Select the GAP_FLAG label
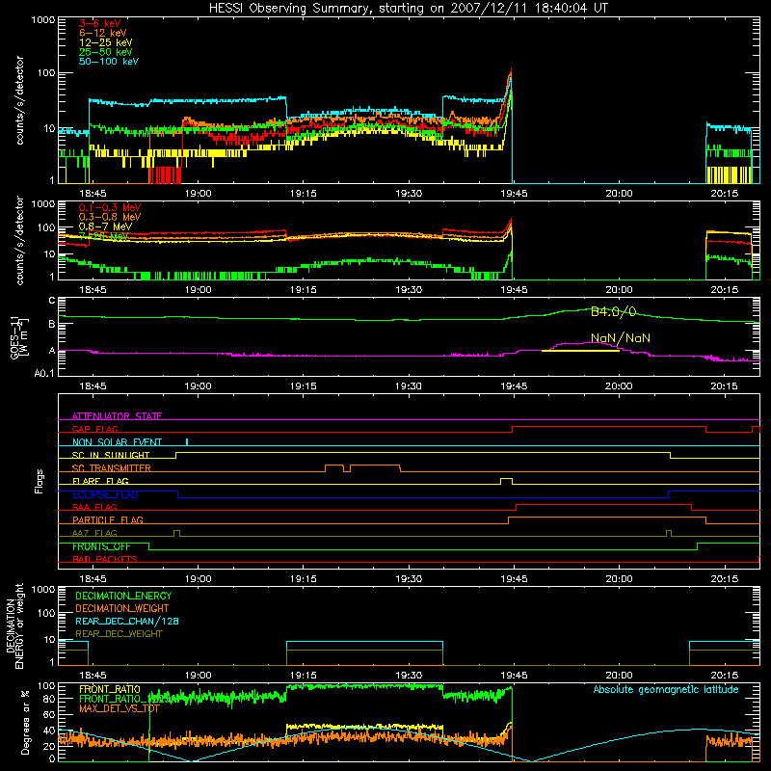The image size is (771, 771). click(x=94, y=429)
